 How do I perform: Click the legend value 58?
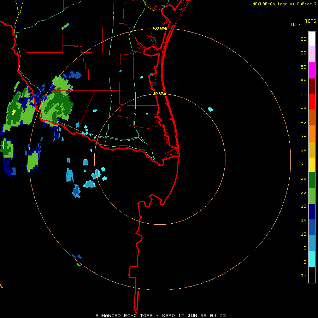(304, 67)
